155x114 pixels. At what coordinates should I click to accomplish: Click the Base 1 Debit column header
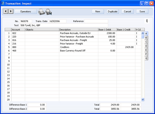coord(107,30)
